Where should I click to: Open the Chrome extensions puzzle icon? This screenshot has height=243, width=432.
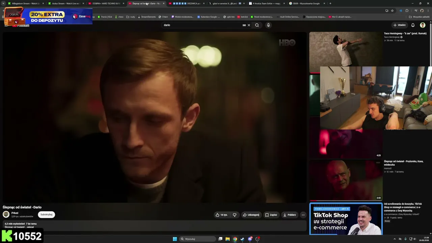407,10
